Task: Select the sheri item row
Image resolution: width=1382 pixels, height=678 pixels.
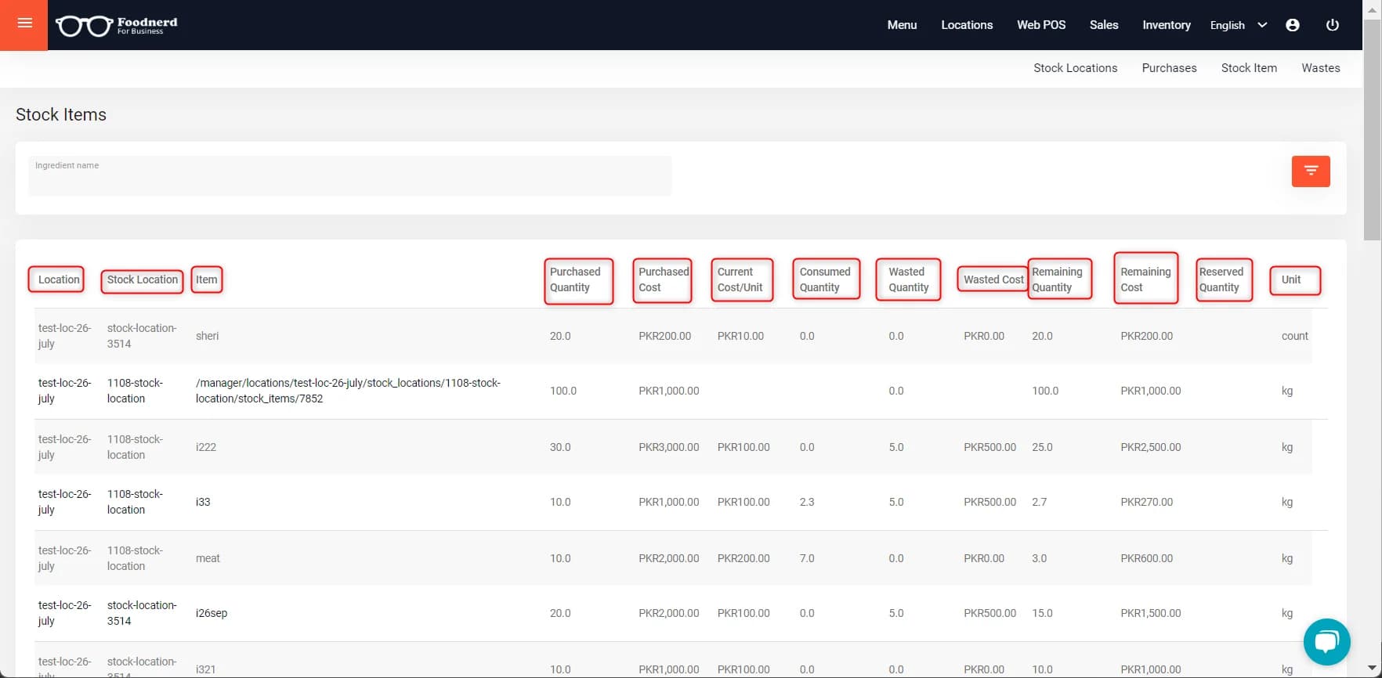Action: 673,336
